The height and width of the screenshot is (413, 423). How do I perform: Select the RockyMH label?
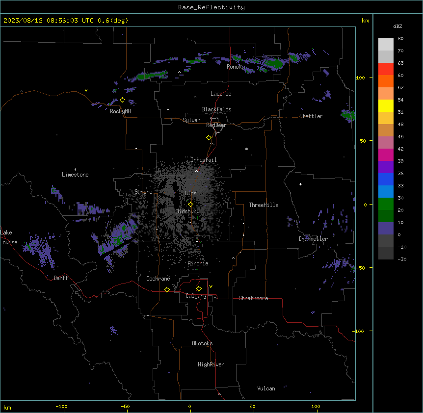coord(120,111)
